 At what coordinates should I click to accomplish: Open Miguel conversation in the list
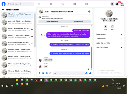pyautogui.click(x=17, y=29)
